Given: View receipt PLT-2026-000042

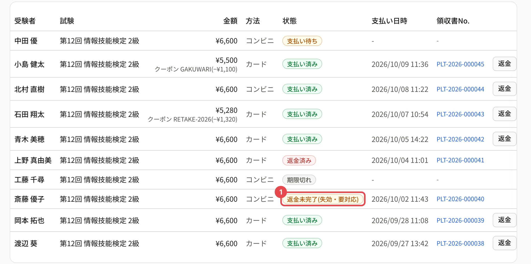Looking at the screenshot, I should [x=460, y=139].
